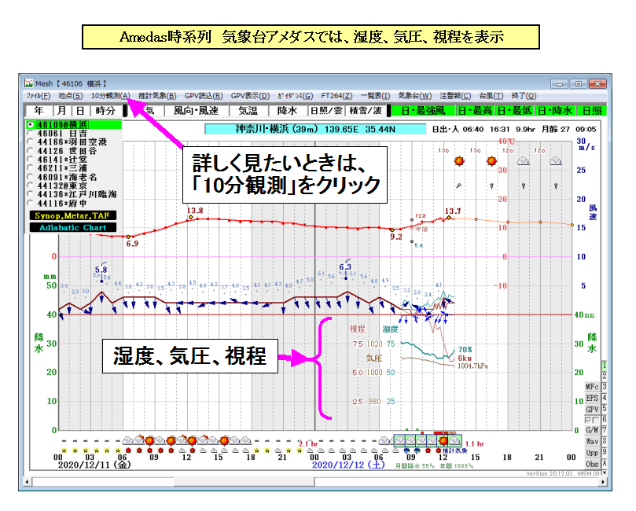Click the Mesh app icon in title bar
The width and height of the screenshot is (636, 511).
[x=28, y=83]
